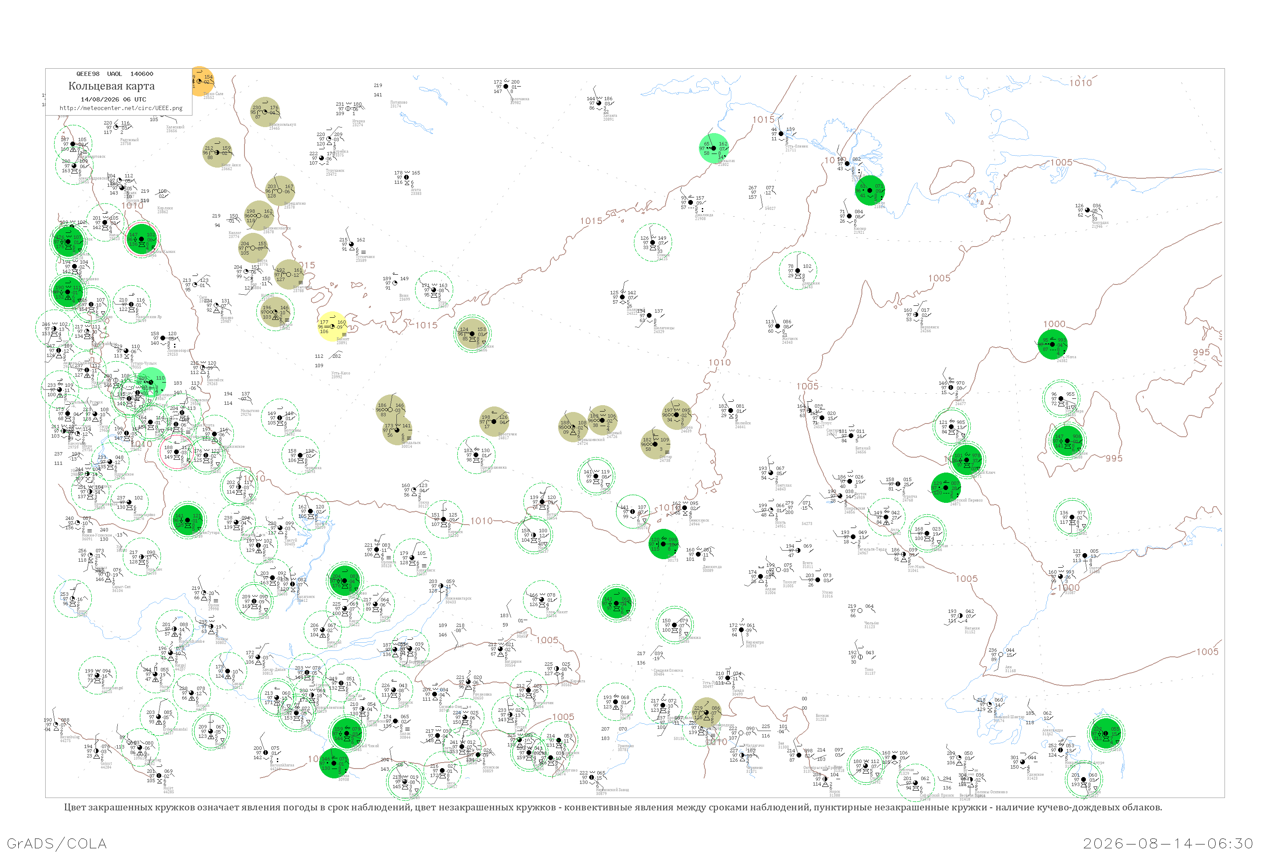Image resolution: width=1280 pixels, height=853 pixels.
Task: Select the Киренск station dashed circle
Action: (444, 519)
